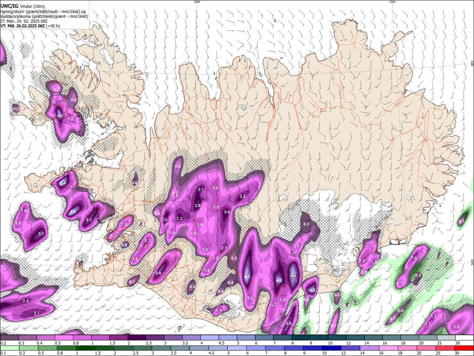Image resolution: width=474 pixels, height=356 pixels.
Task: Click the 2.2 precipitation value on the map
Action: [243, 196]
